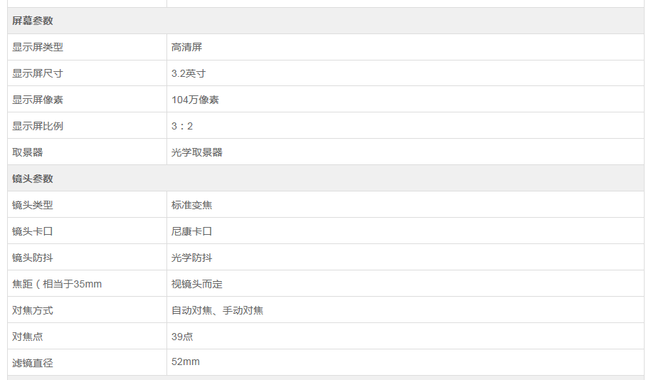Click the 3.2英寸 value
This screenshot has height=380, width=646.
189,73
